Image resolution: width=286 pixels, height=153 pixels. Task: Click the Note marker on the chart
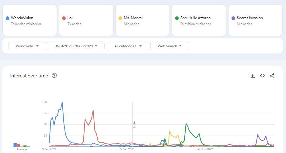(134, 124)
